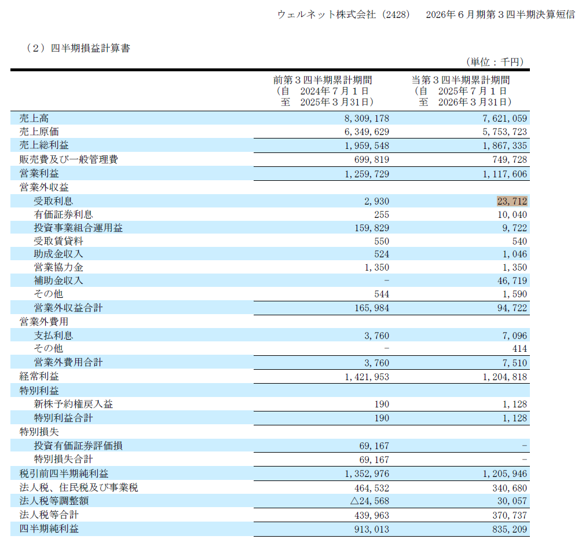Click the 支払利息 value 7,096
The image size is (582, 550).
tap(515, 336)
